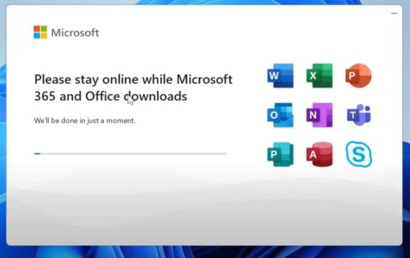Click the Publisher app icon
Image resolution: width=410 pixels, height=258 pixels.
coord(280,155)
